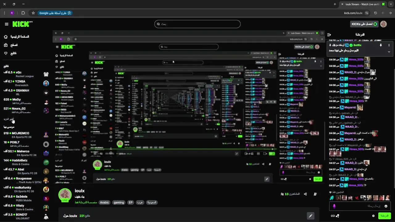395x222 pixels.
Task: Open the Following heart icon in sidebar
Action: [x=6, y=53]
